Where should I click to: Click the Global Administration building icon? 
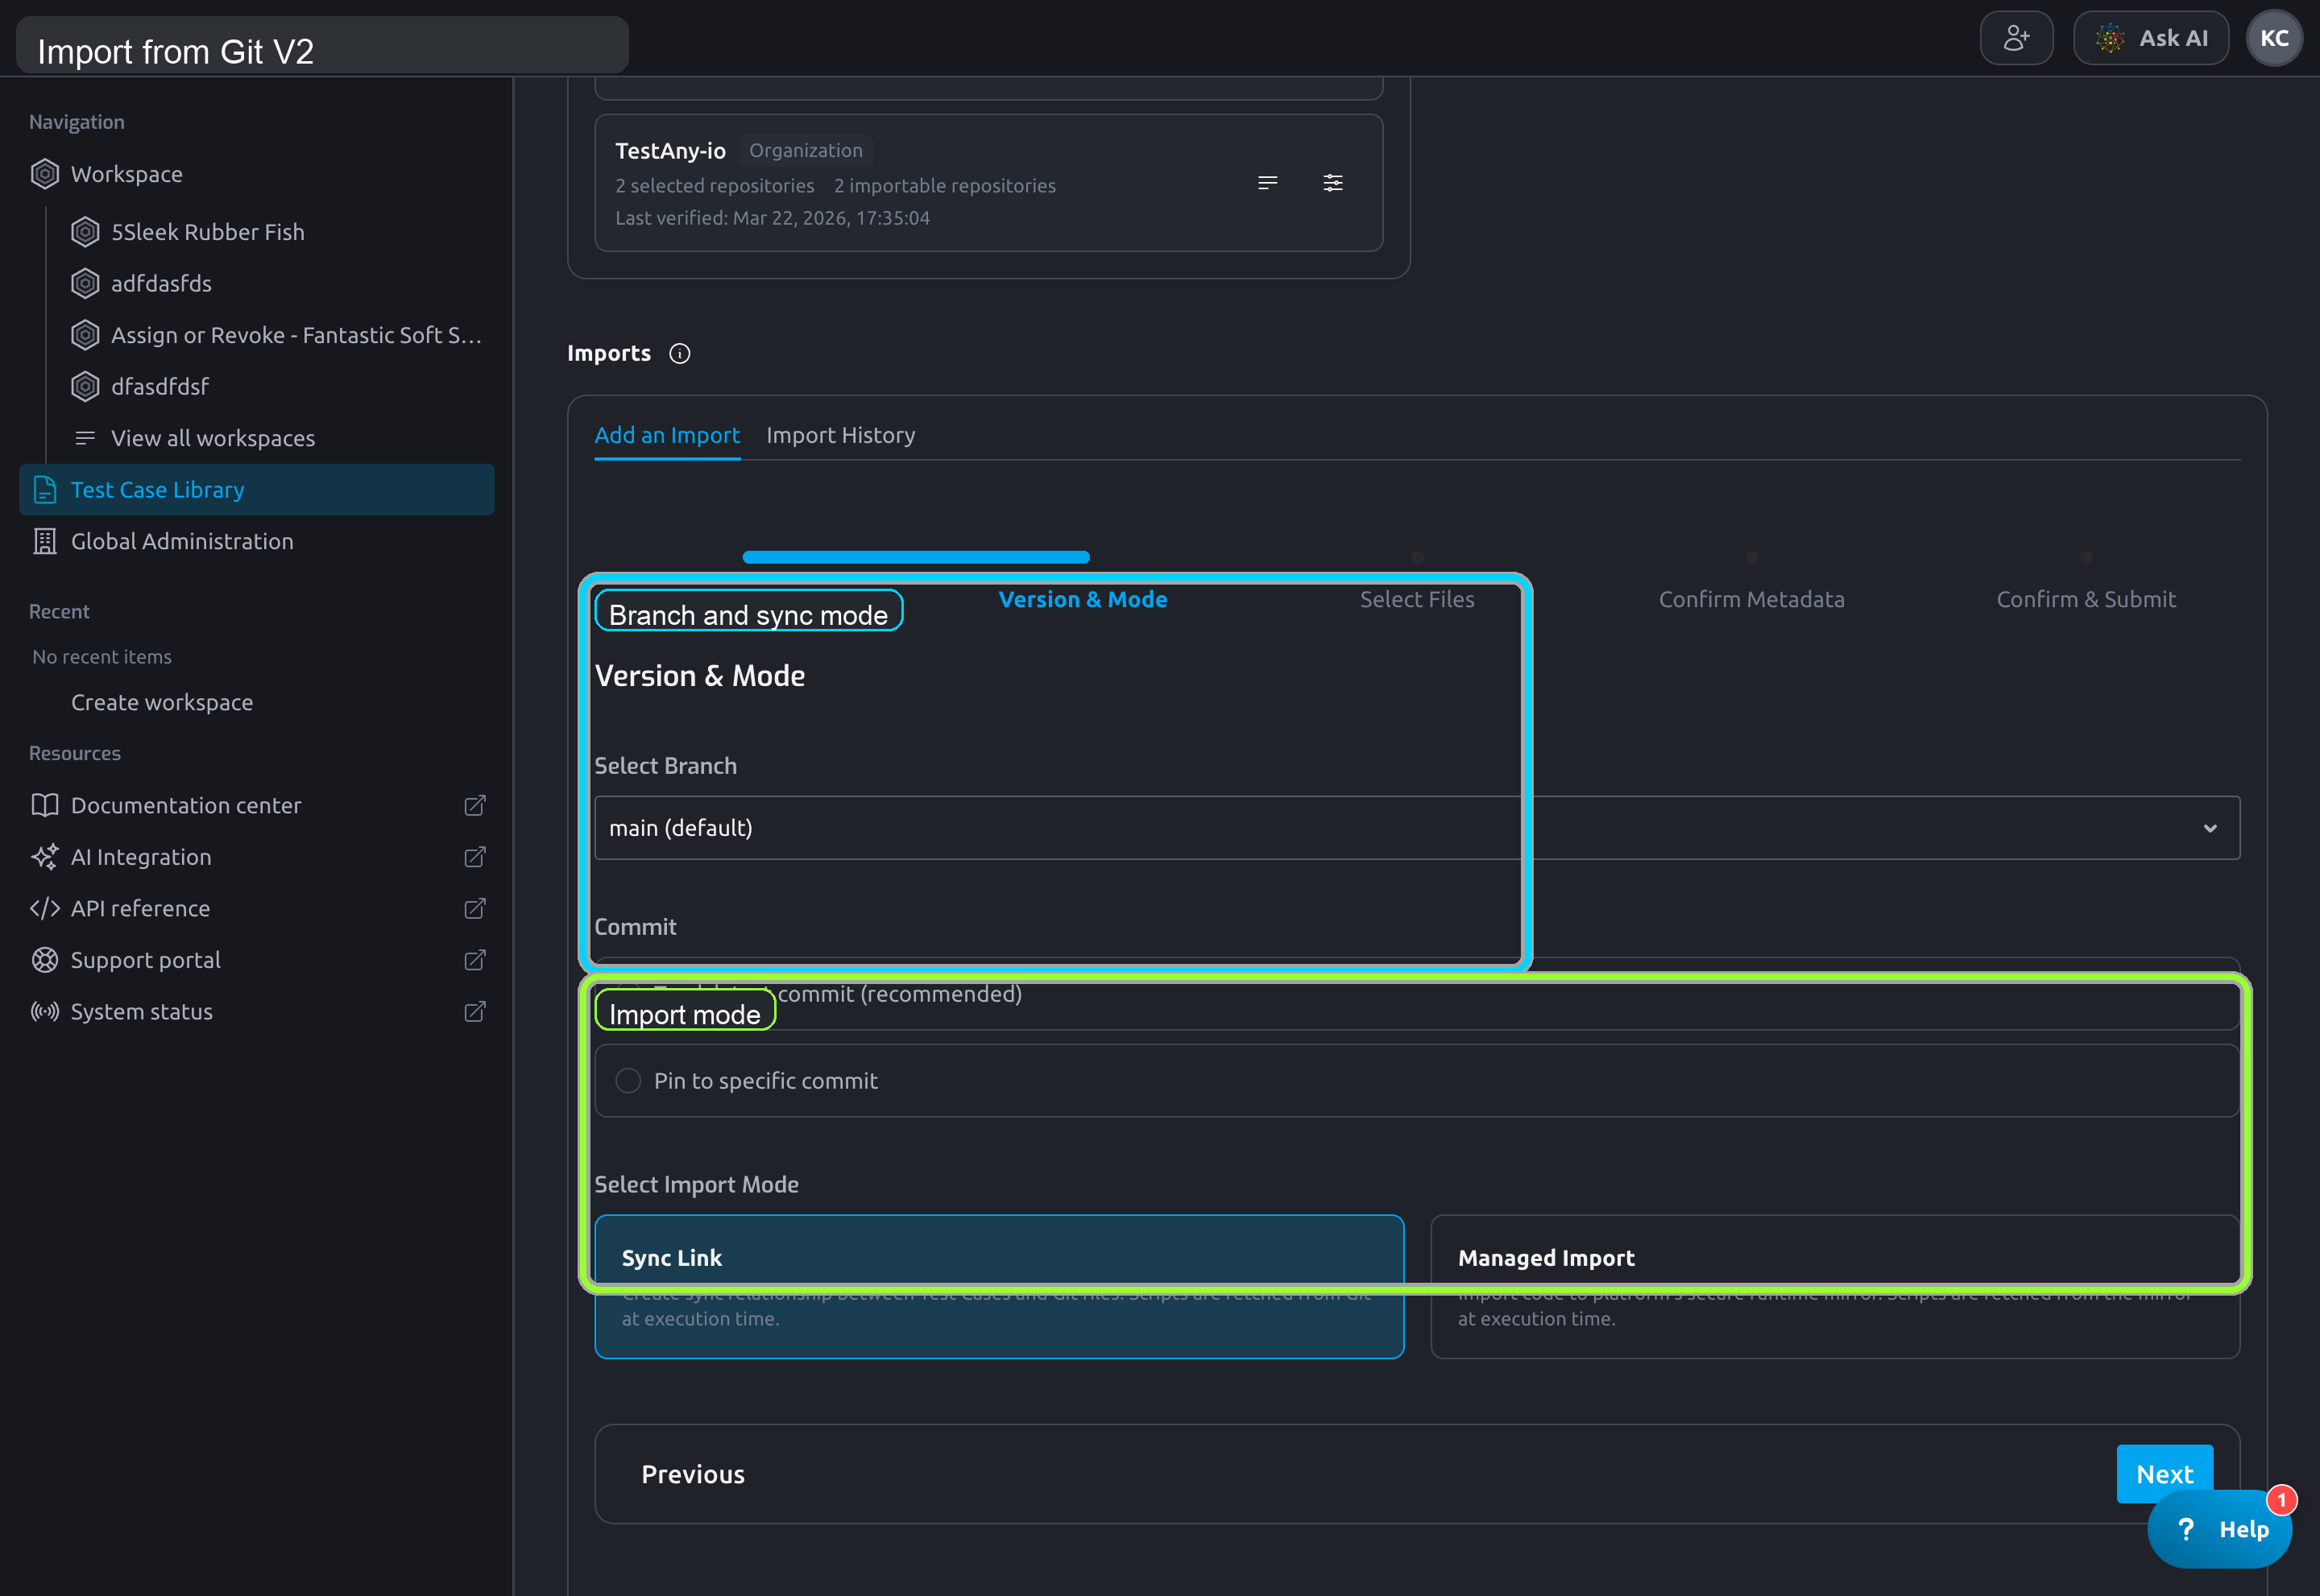point(45,541)
